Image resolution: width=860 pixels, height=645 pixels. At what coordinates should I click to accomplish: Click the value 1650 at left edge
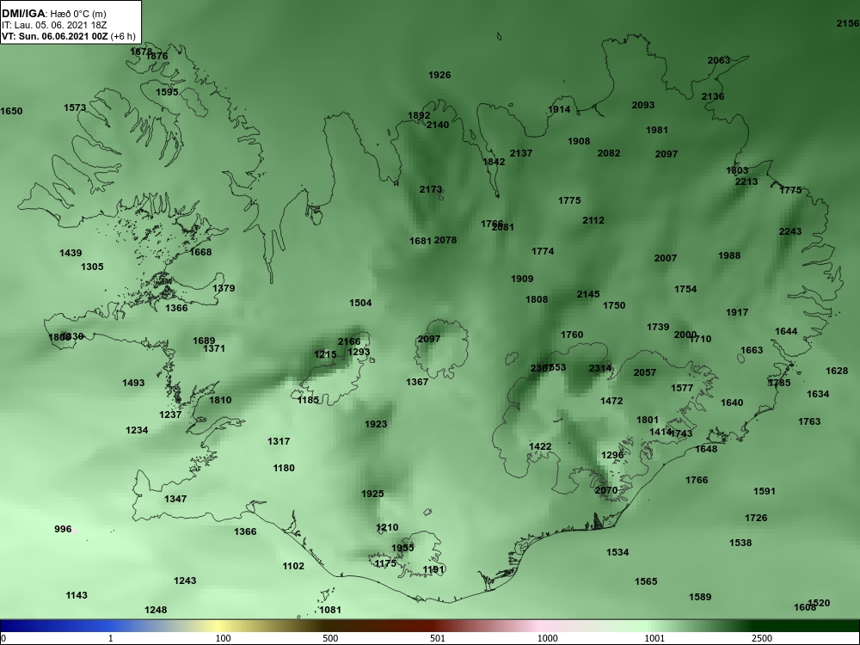11,111
